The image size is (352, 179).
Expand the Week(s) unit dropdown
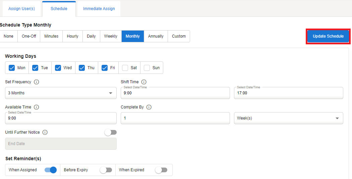pos(288,118)
